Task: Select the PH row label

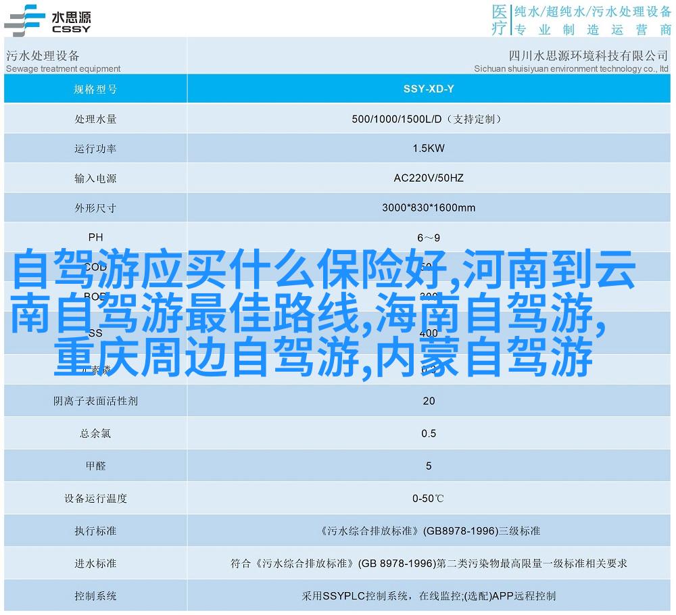Action: point(95,237)
